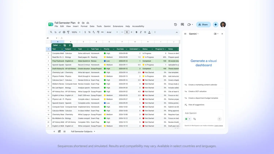The image size is (274, 154).
Task: Apply percent format icon
Action: point(89,32)
